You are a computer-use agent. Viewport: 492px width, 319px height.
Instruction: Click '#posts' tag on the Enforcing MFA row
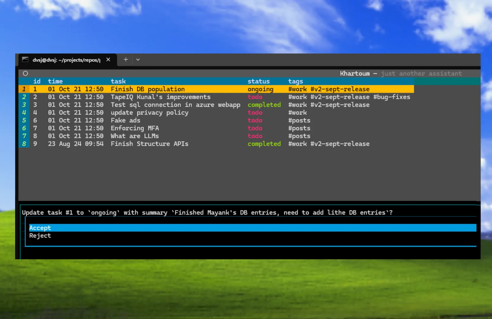299,128
